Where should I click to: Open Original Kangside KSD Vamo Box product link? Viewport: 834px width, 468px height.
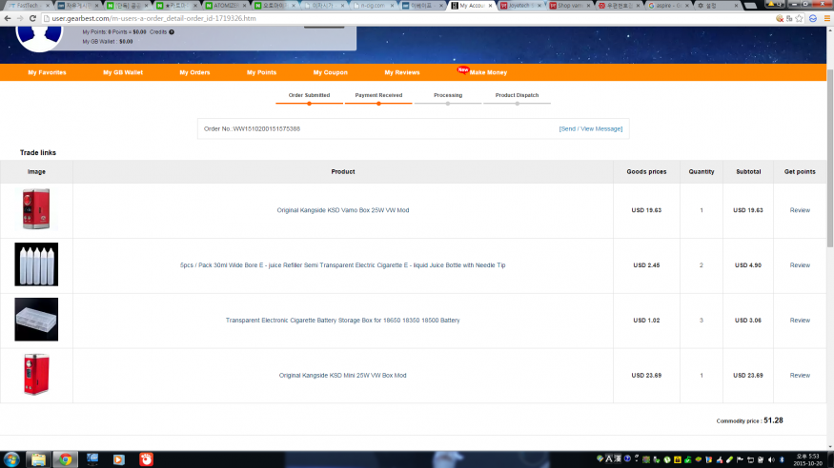tap(342, 210)
